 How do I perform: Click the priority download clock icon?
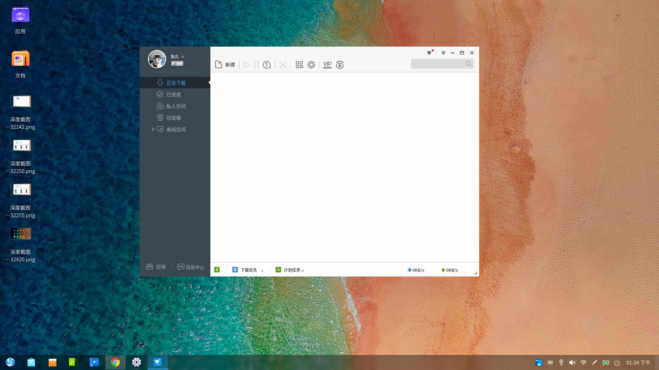[x=267, y=65]
